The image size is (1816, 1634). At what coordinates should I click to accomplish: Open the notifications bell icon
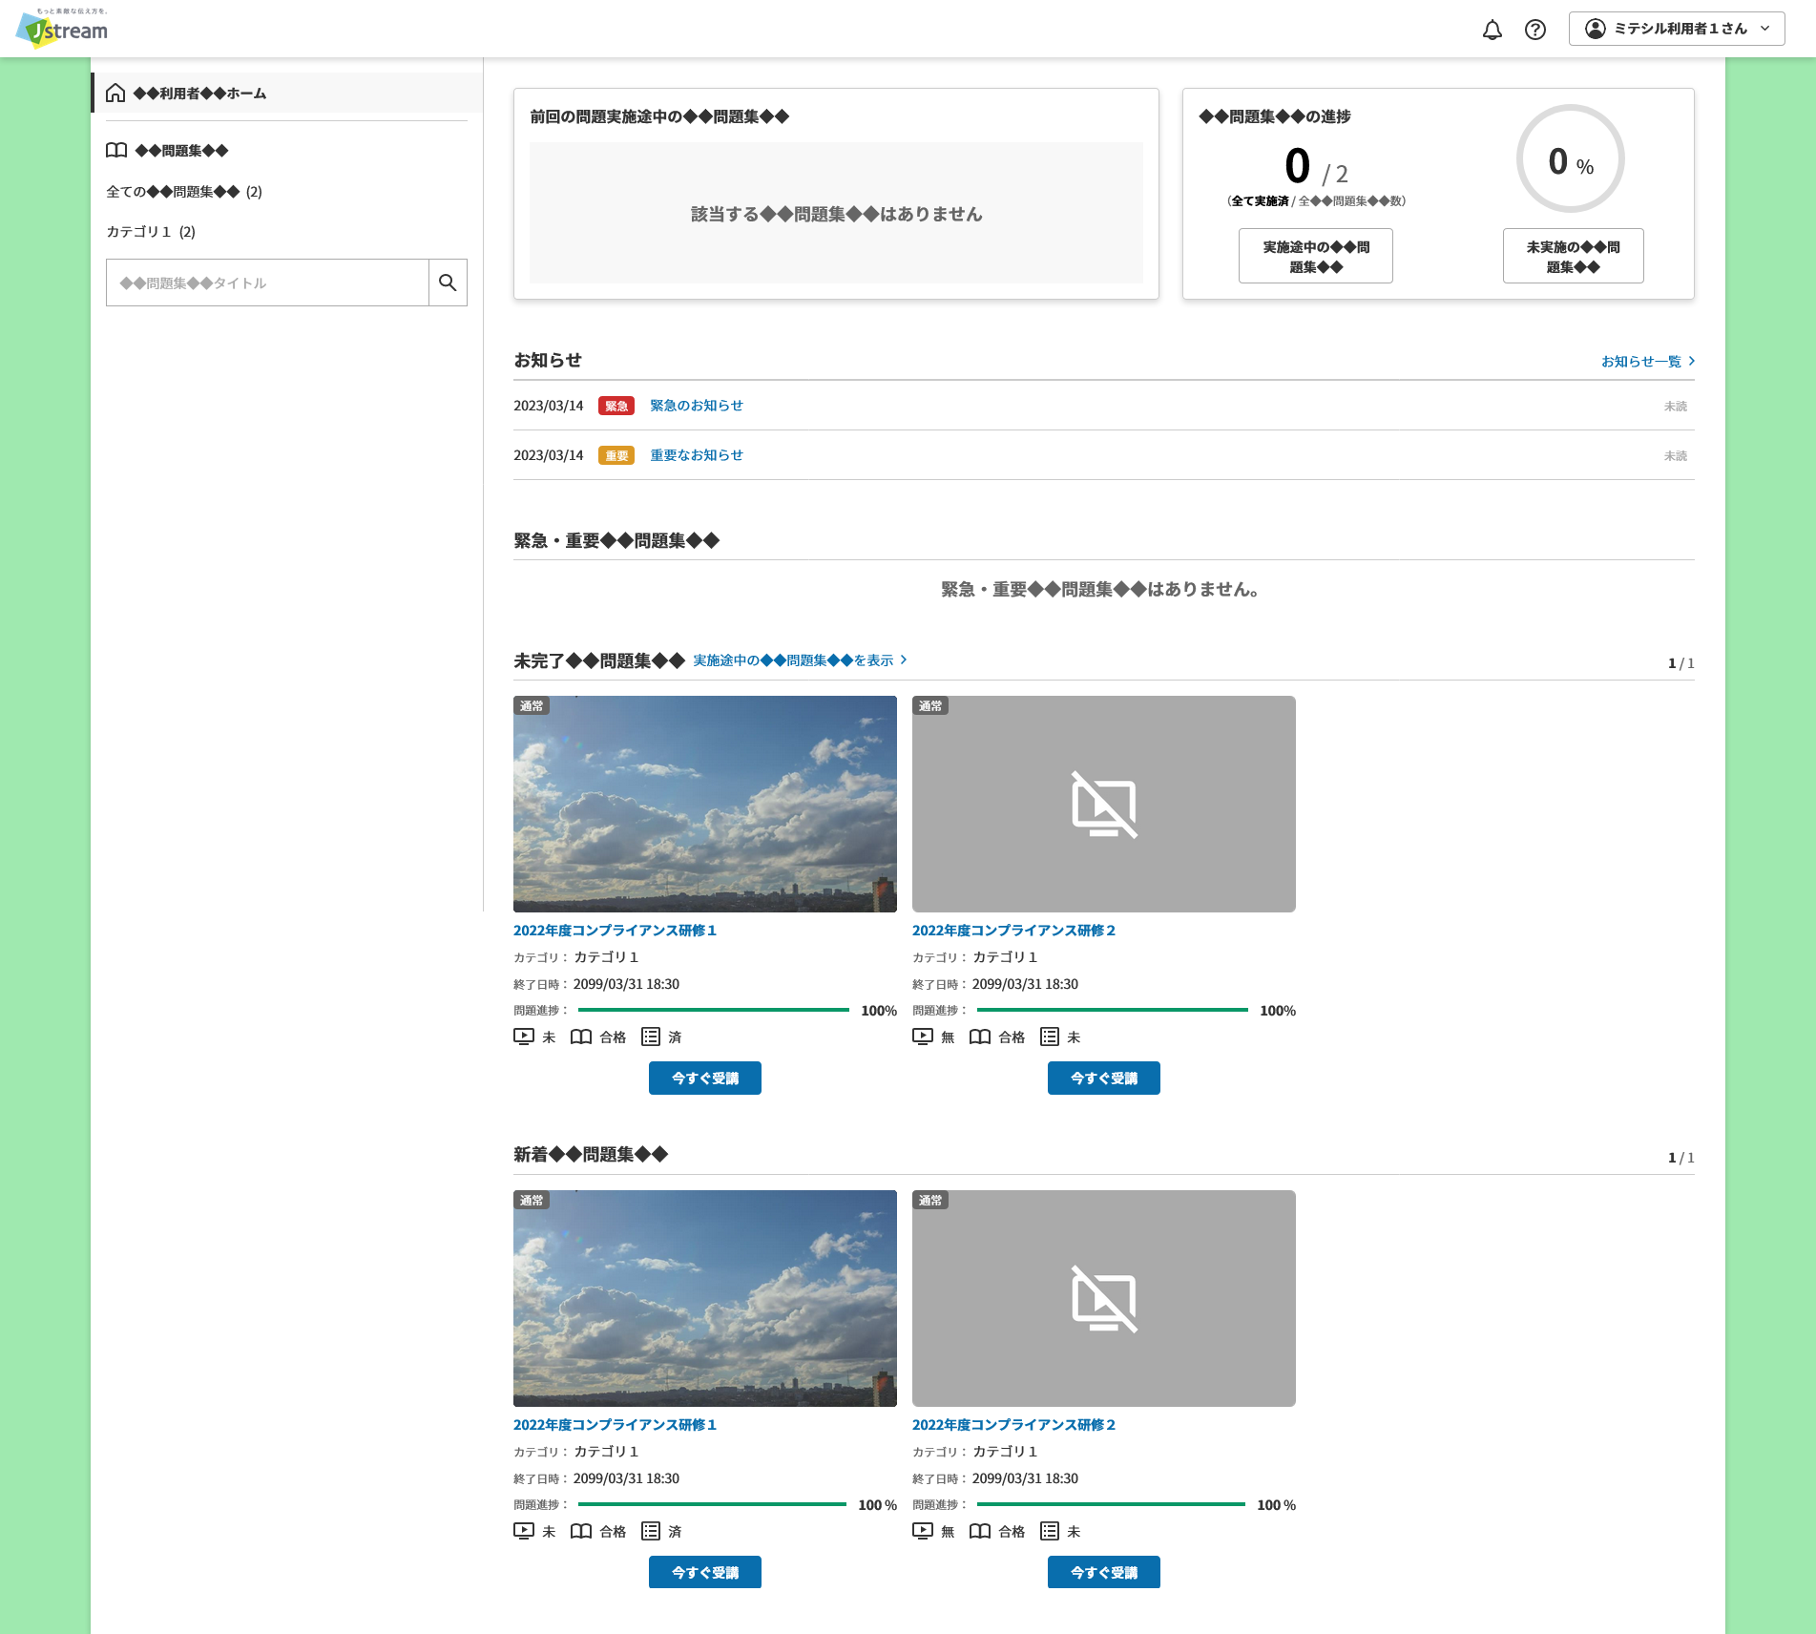(x=1492, y=30)
